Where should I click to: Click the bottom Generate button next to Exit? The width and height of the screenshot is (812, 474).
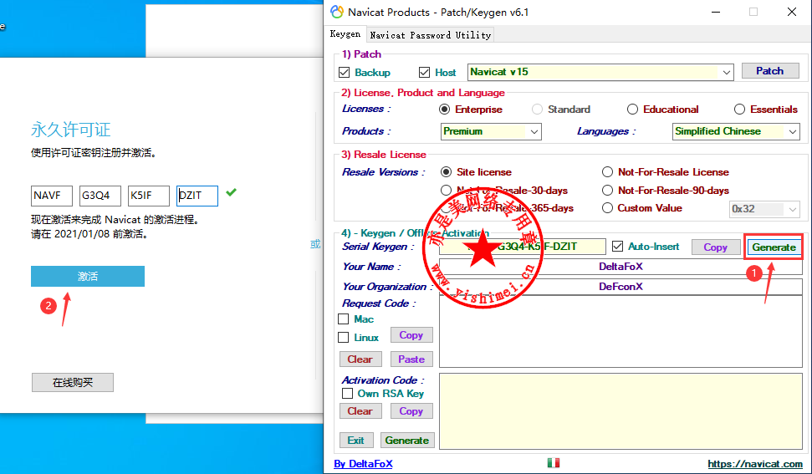coord(407,441)
